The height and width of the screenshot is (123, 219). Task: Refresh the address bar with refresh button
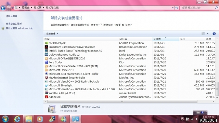click(177, 8)
